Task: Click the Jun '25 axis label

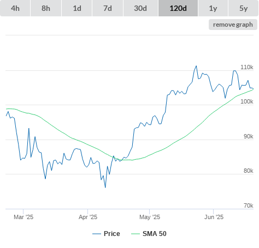Action: coord(214,217)
